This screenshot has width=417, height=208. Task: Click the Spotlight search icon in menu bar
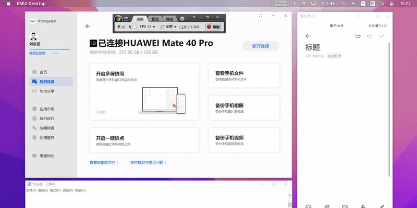click(382, 4)
